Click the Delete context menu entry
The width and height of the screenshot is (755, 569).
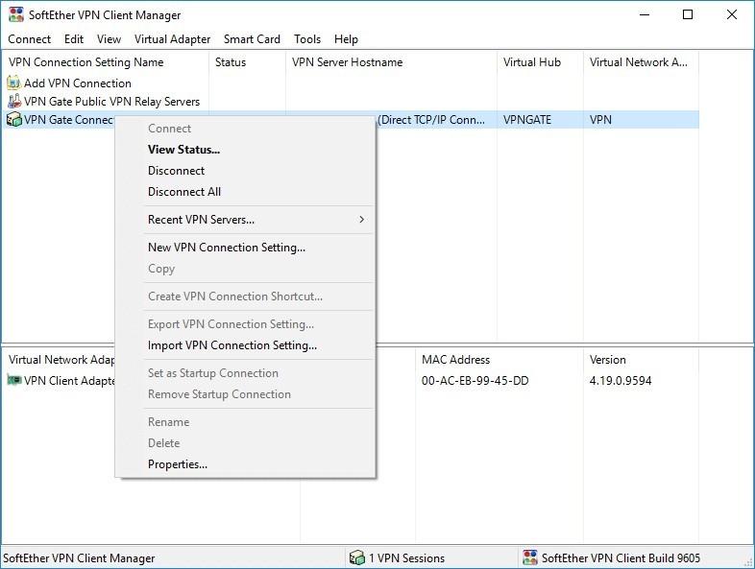(245, 443)
